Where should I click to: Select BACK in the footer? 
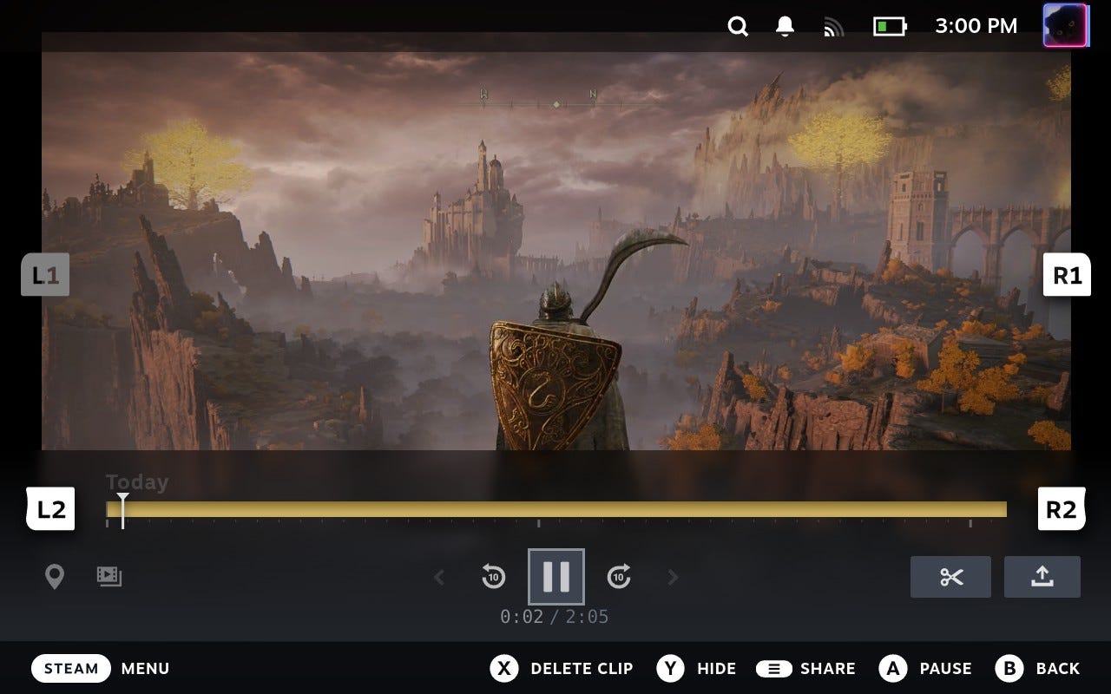click(x=1058, y=669)
